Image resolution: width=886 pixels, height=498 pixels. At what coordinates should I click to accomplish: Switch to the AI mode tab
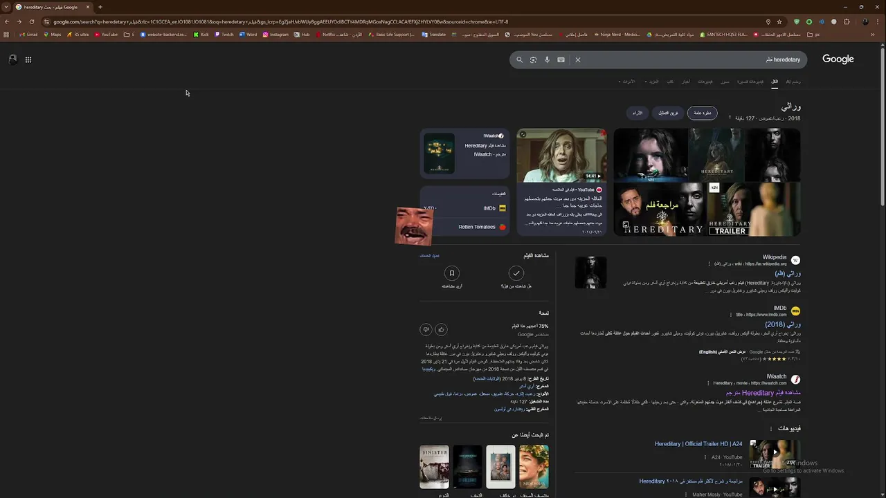[x=793, y=82]
